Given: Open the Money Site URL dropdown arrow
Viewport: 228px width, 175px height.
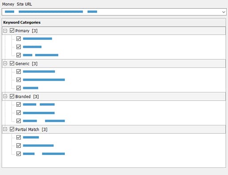Looking at the screenshot, I should pyautogui.click(x=224, y=12).
